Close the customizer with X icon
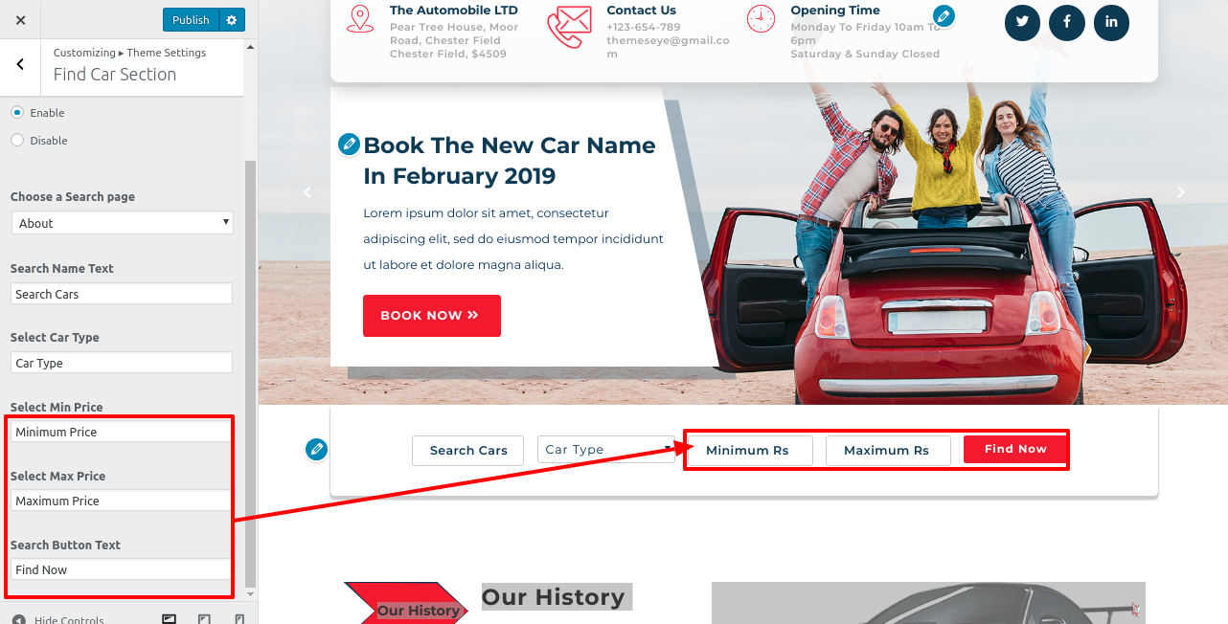The image size is (1228, 624). click(20, 20)
